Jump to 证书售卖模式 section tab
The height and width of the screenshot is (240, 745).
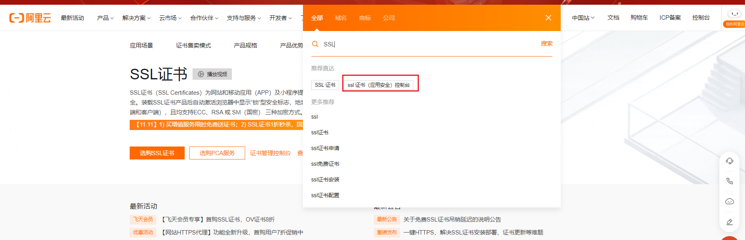tap(193, 46)
